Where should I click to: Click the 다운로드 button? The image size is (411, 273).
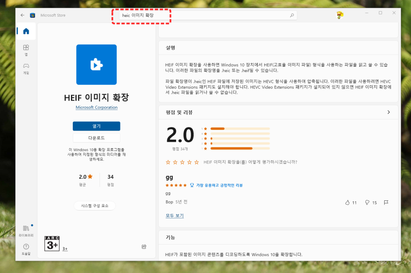click(97, 138)
